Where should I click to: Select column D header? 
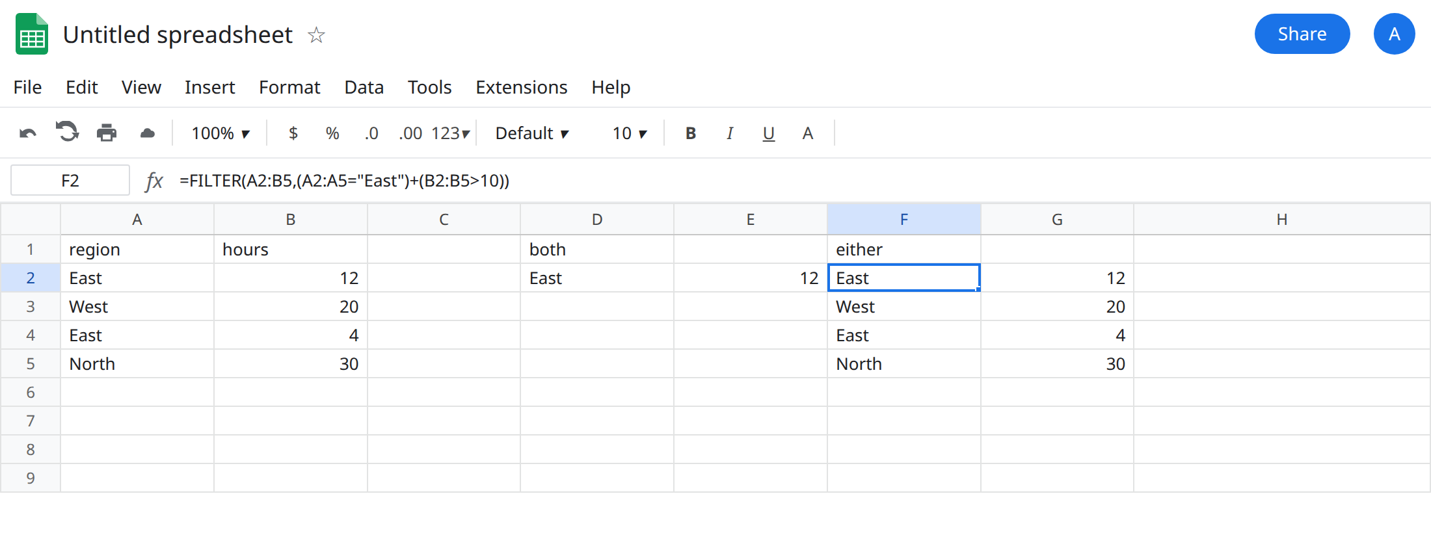(x=597, y=220)
